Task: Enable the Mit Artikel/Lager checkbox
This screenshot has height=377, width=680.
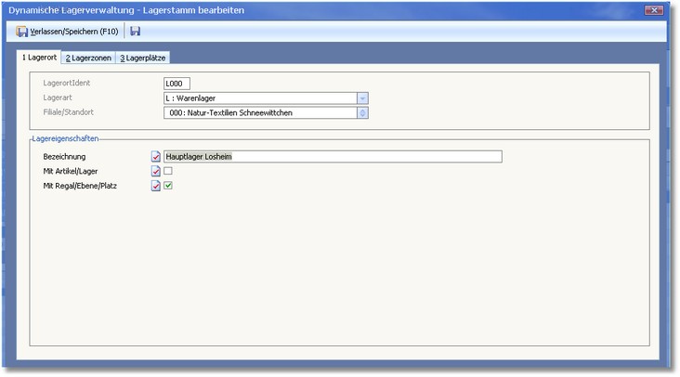Action: [x=168, y=171]
